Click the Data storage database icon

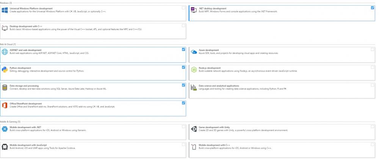[x=5, y=88]
